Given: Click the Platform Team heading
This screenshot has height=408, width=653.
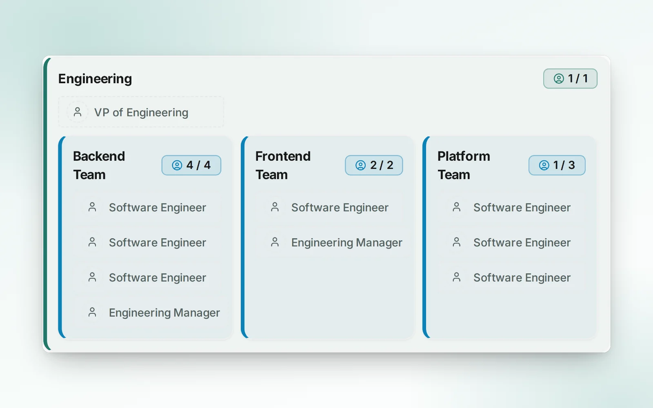Looking at the screenshot, I should [464, 165].
